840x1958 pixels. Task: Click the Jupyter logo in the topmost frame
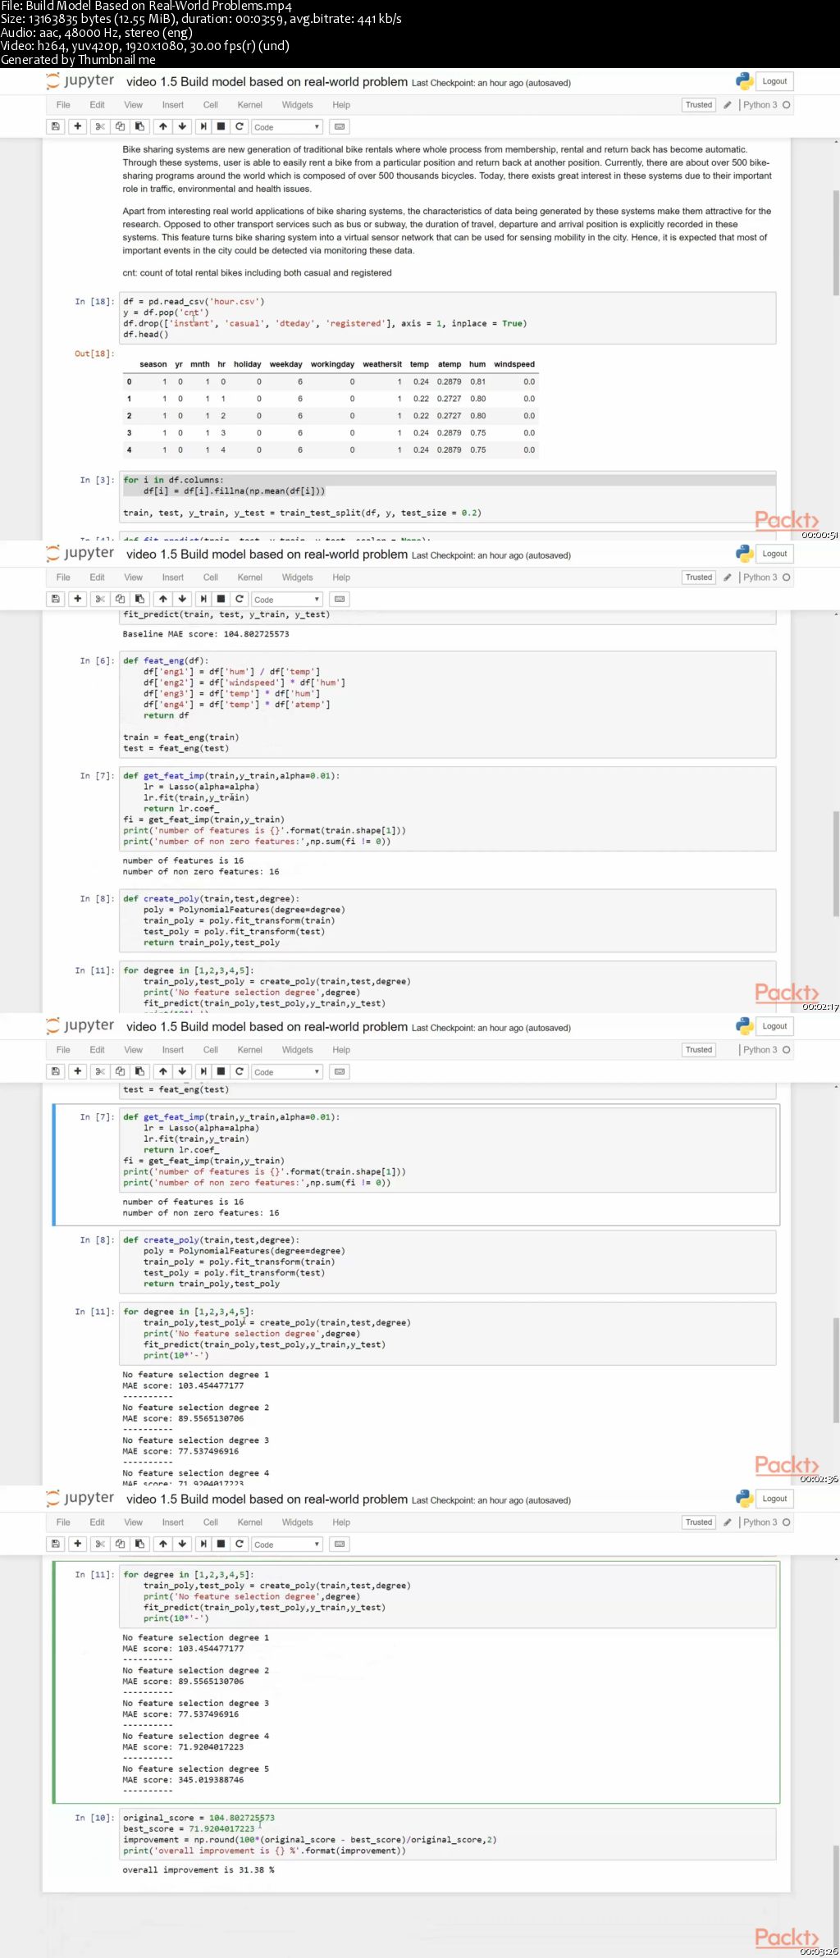click(80, 81)
